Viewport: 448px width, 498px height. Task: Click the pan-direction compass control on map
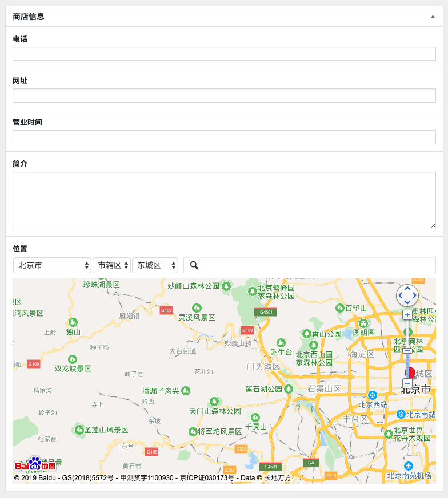coord(407,295)
